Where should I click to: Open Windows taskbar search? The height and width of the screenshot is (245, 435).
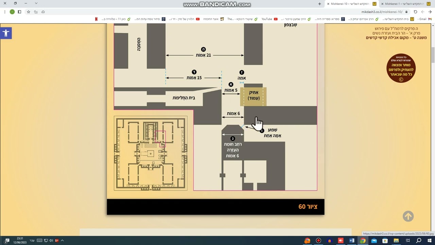point(419,241)
